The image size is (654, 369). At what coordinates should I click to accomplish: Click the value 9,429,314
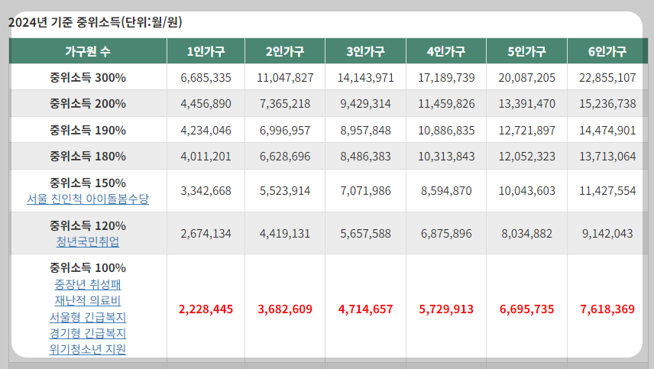[x=365, y=103]
